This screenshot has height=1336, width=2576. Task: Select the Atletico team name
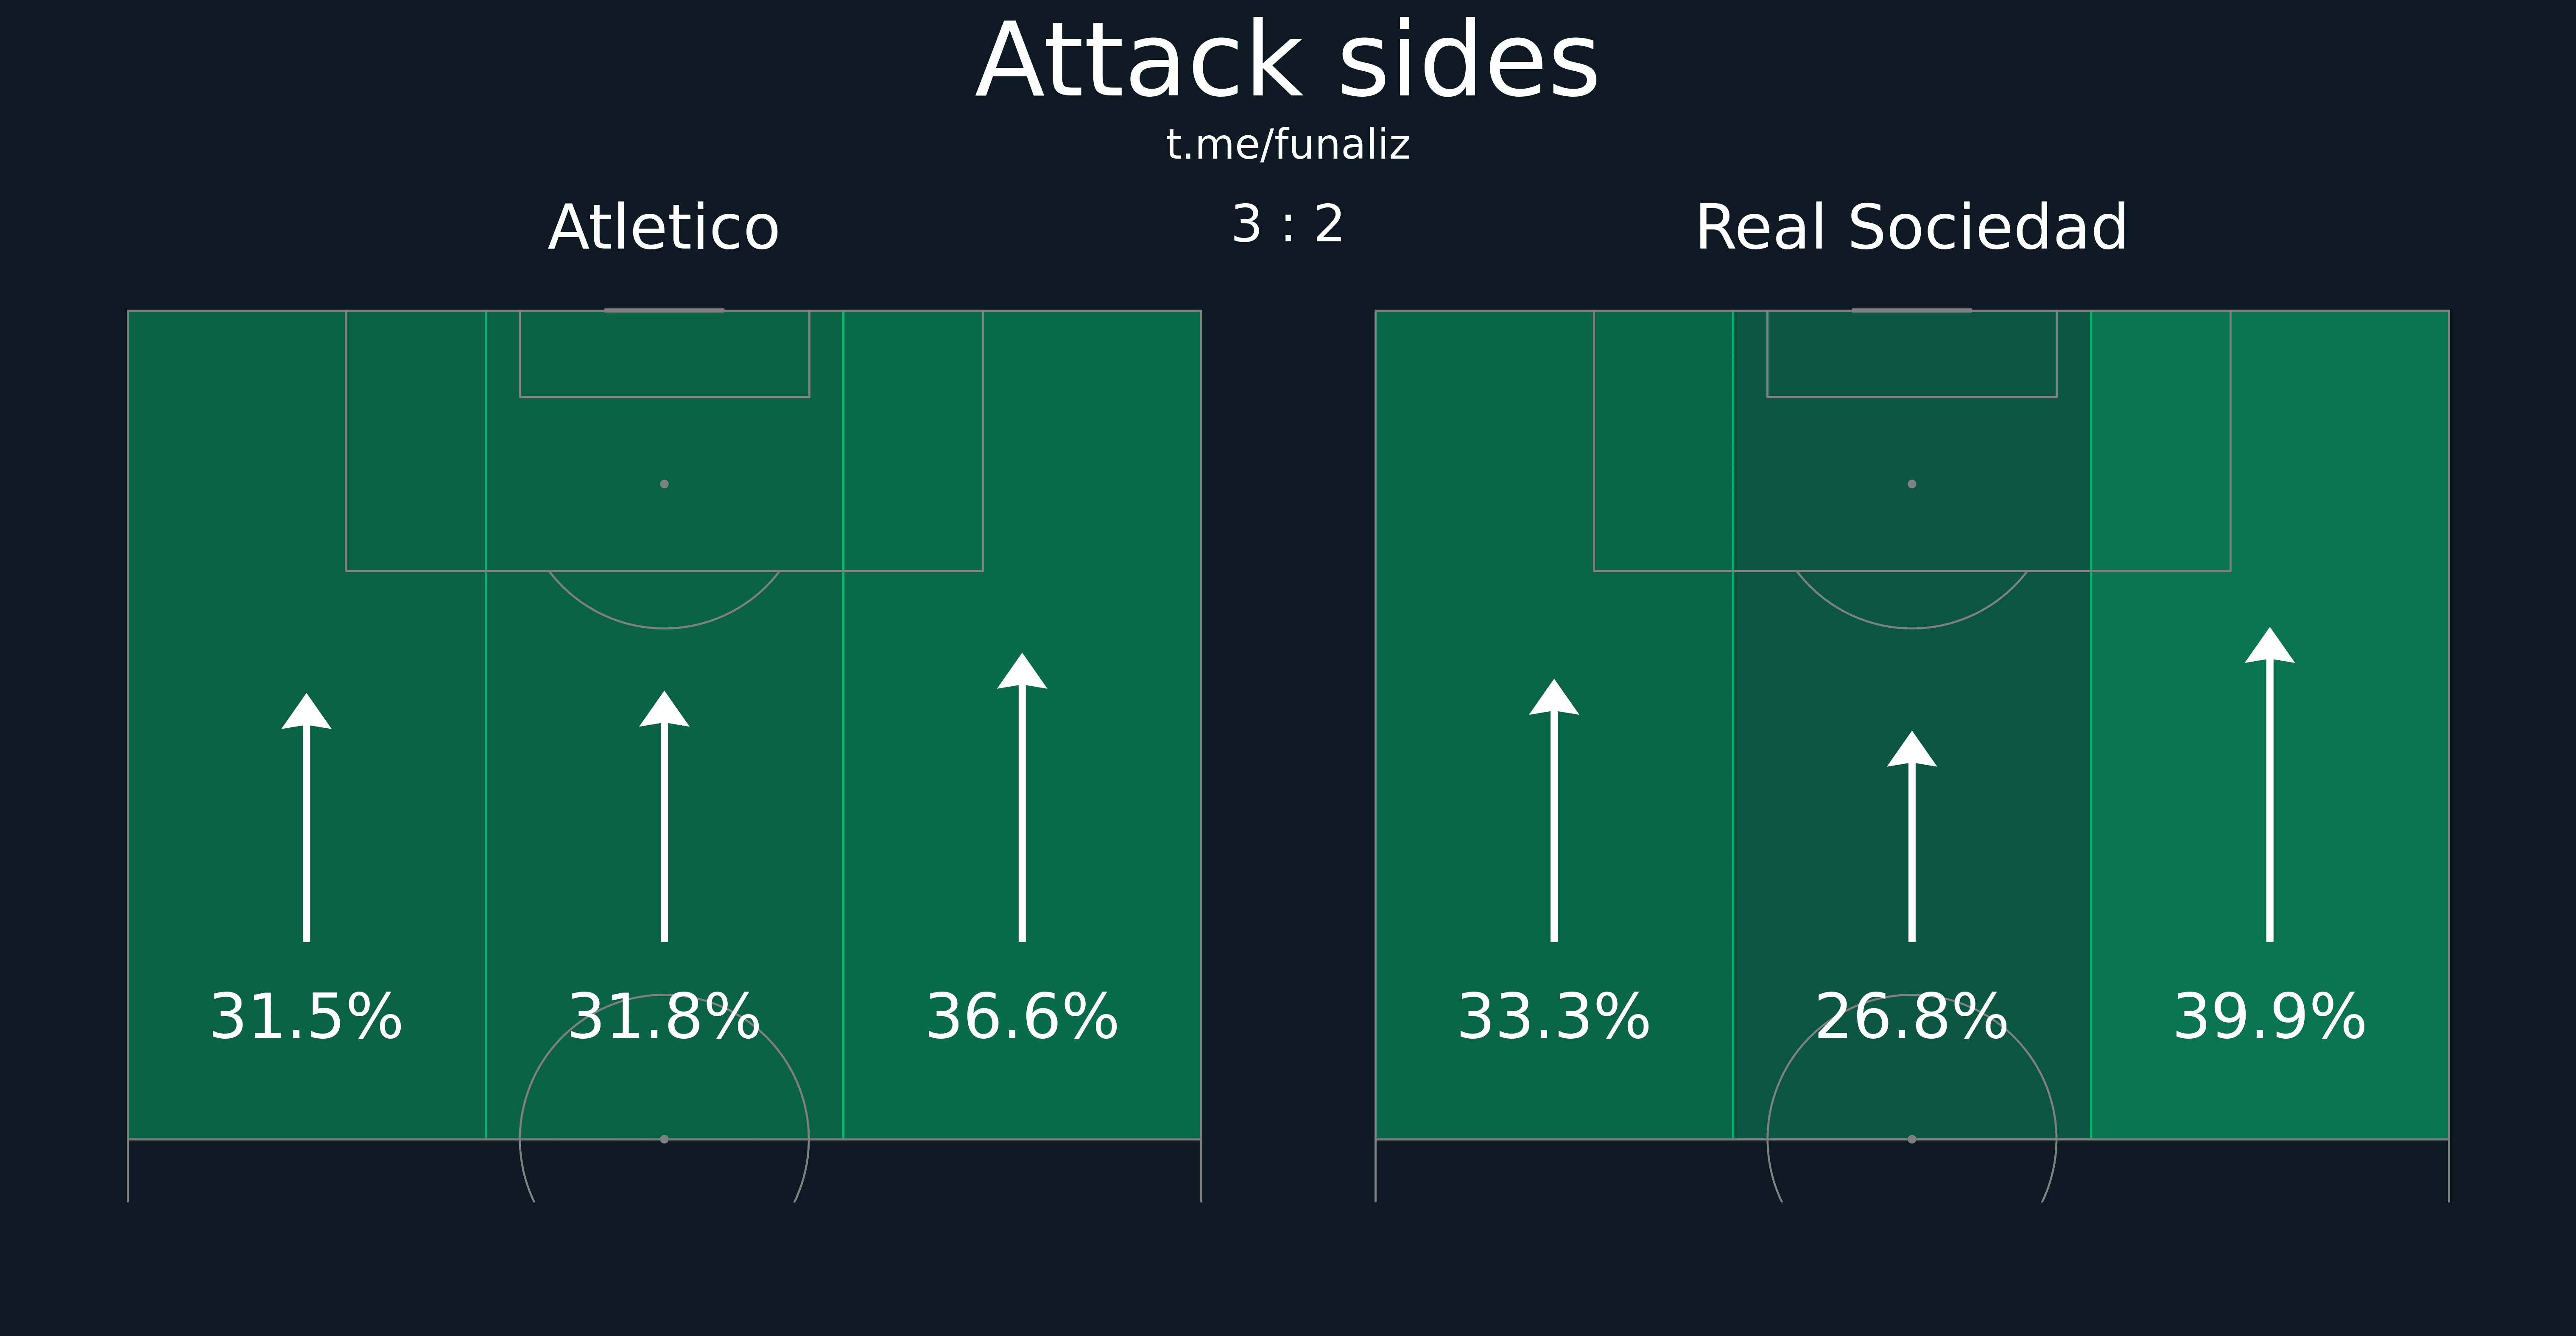664,228
